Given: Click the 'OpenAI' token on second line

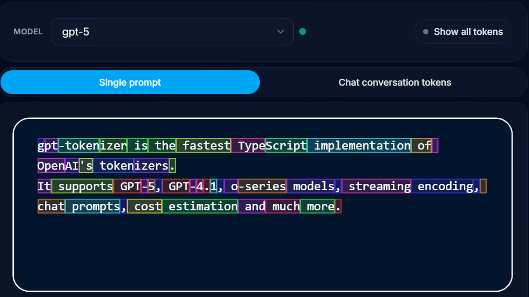Looking at the screenshot, I should (x=51, y=166).
